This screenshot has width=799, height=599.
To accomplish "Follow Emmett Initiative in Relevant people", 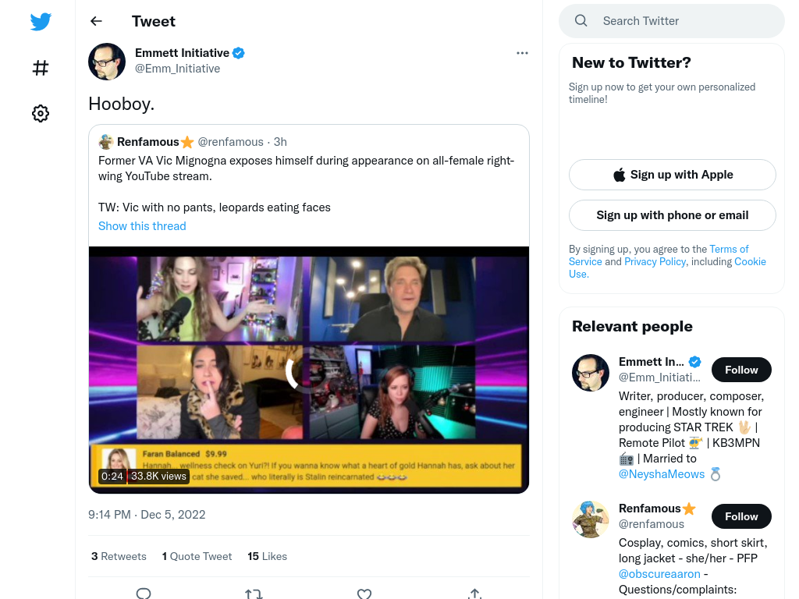I will [741, 370].
